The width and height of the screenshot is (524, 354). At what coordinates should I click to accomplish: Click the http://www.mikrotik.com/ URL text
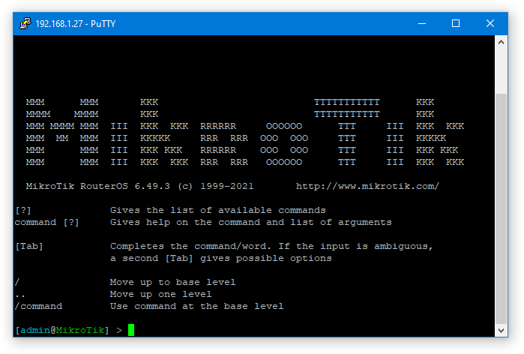point(367,186)
